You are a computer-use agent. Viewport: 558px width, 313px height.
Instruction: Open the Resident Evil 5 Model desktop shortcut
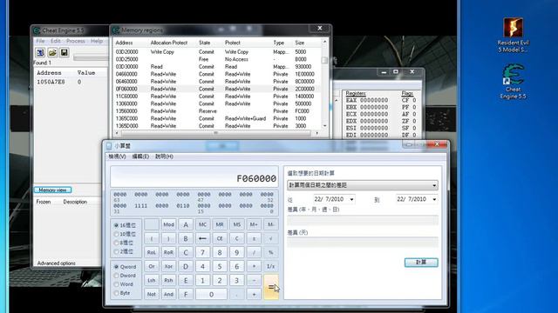tap(513, 36)
